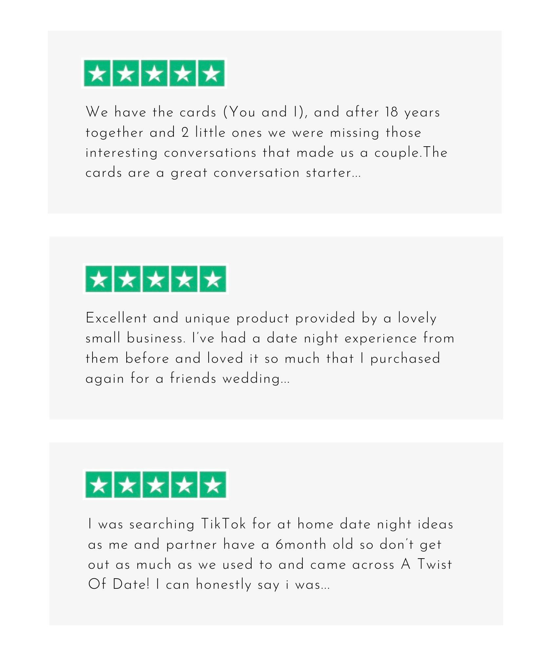Click the third star of the middle review

(x=155, y=279)
